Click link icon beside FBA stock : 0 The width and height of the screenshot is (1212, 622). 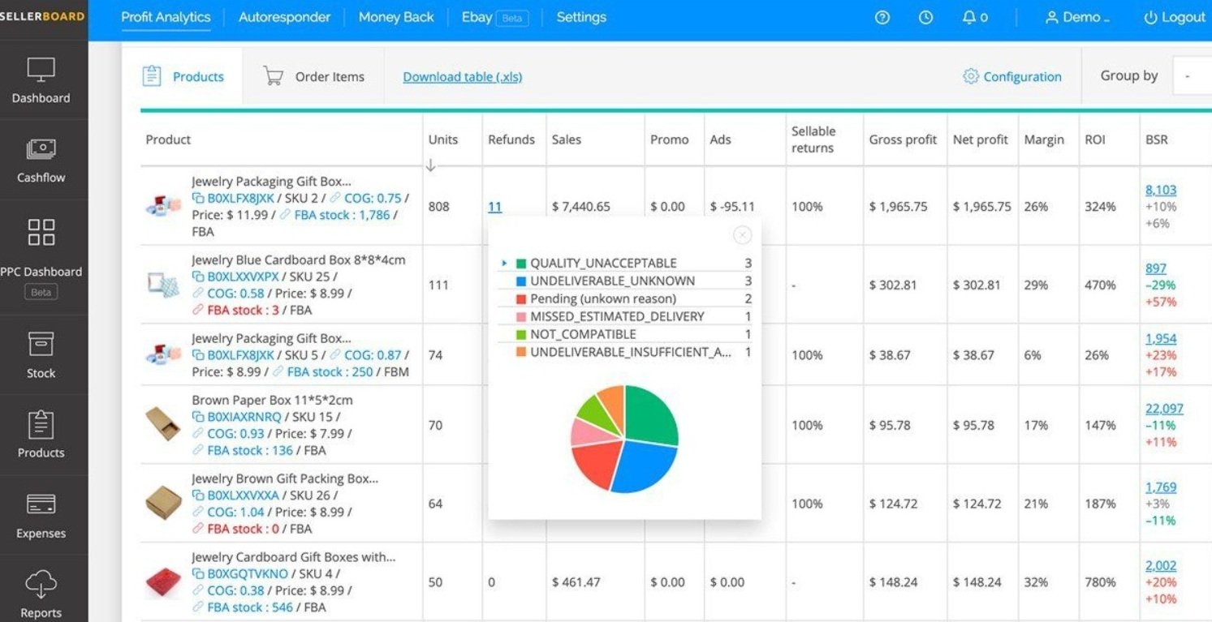click(x=197, y=529)
